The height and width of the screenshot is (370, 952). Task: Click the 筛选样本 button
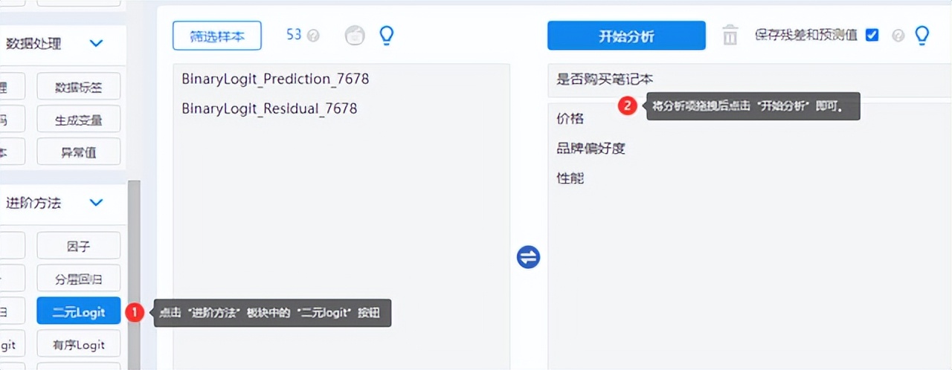coord(217,36)
